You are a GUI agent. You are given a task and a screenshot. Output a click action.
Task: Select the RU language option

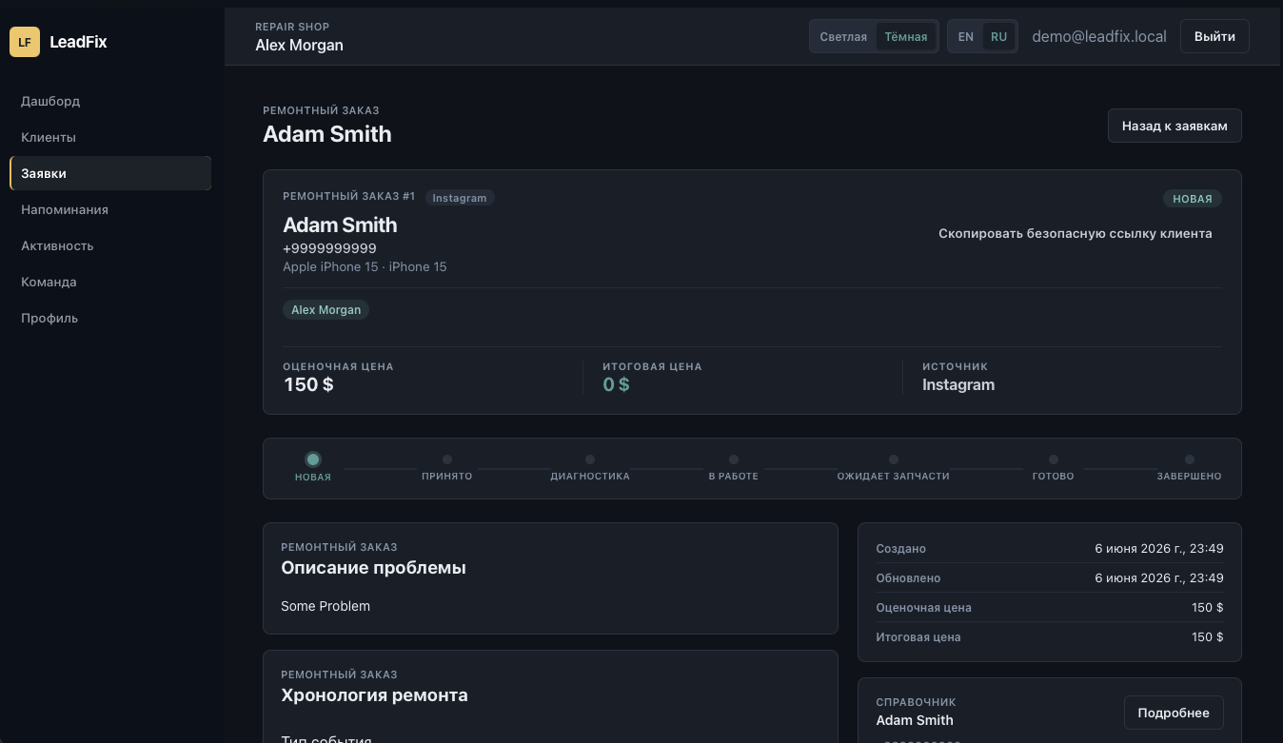[998, 37]
